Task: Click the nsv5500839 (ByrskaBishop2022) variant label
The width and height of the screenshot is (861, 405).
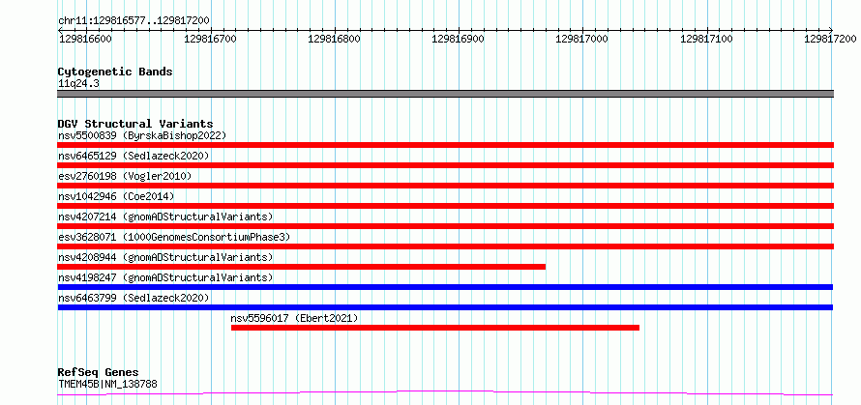Action: click(142, 135)
